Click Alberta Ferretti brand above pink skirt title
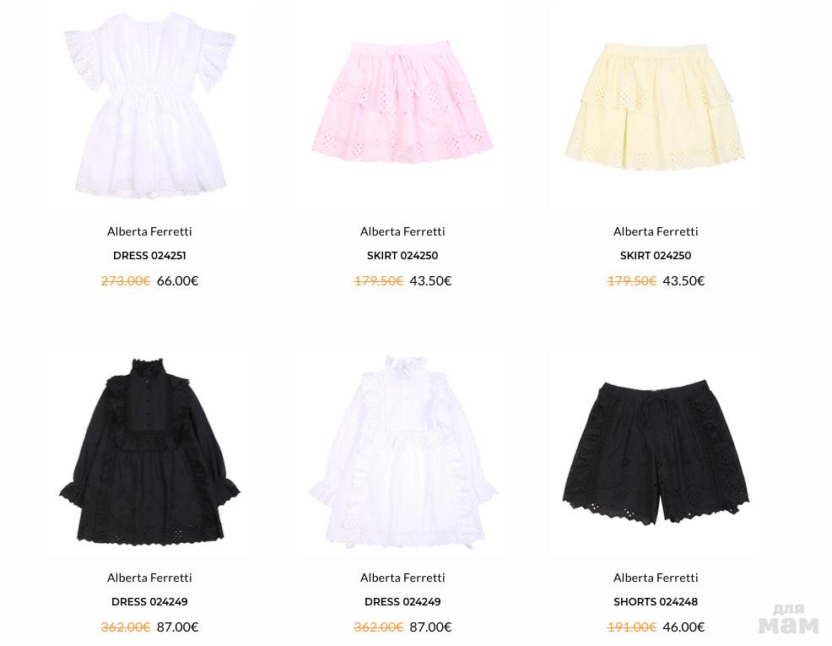This screenshot has height=646, width=832. [x=402, y=231]
